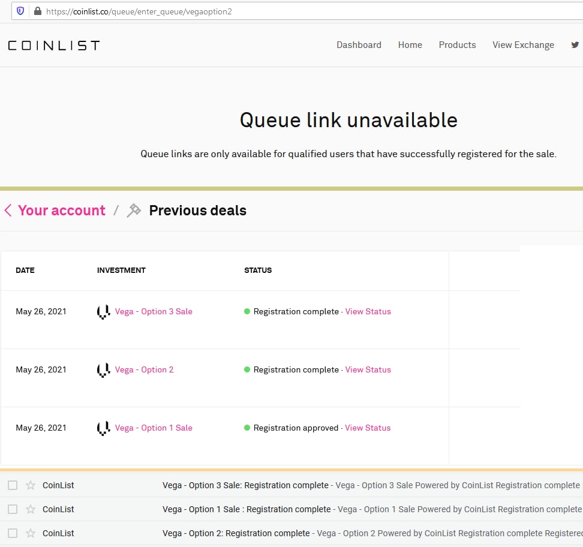Click CoinList sender of Option 3 Sale email

pos(58,485)
